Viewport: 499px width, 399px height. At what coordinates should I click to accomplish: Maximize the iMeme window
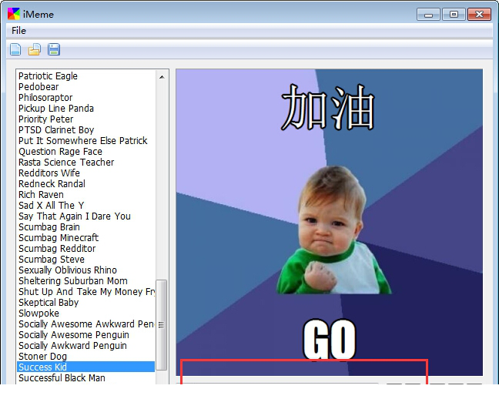coord(454,15)
